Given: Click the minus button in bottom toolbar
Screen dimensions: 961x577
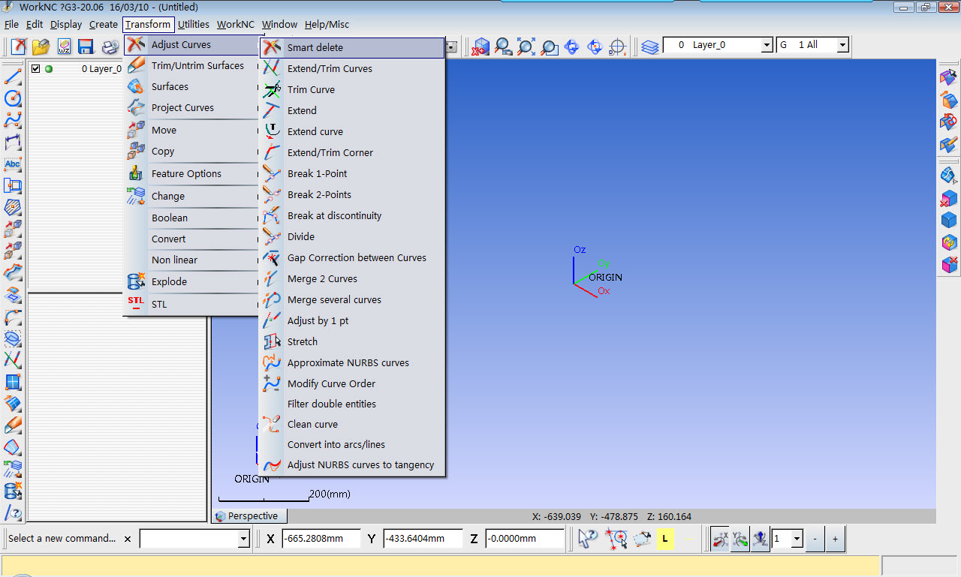Looking at the screenshot, I should [x=815, y=539].
